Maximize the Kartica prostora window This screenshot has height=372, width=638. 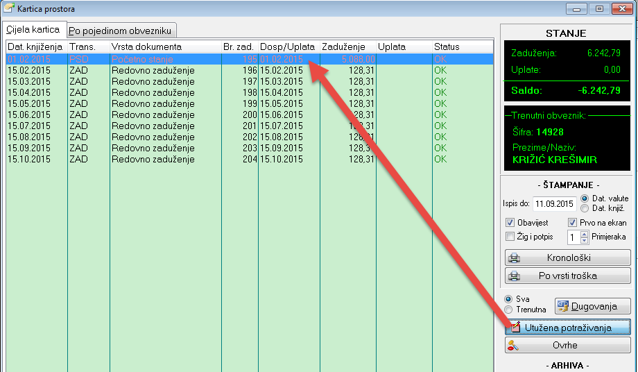pyautogui.click(x=599, y=8)
